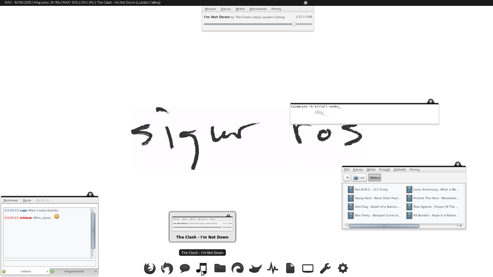
Task: Select Run-D.M.C. - It's Tricky video
Action: click(x=368, y=190)
